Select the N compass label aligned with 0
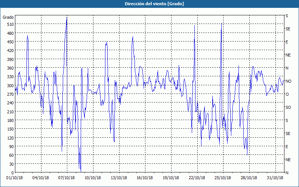The image size is (299, 187). [x=287, y=173]
